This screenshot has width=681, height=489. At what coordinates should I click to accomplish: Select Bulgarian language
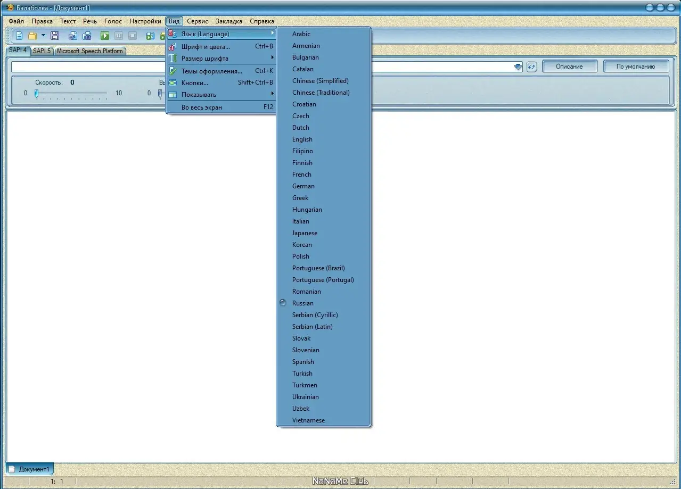click(x=323, y=57)
